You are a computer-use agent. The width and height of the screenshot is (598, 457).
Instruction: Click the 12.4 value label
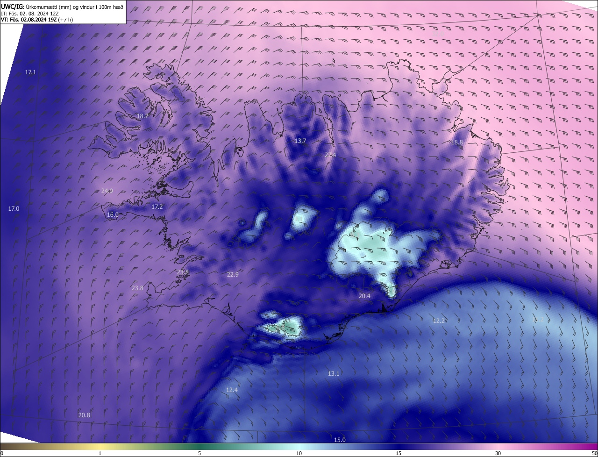pyautogui.click(x=232, y=390)
